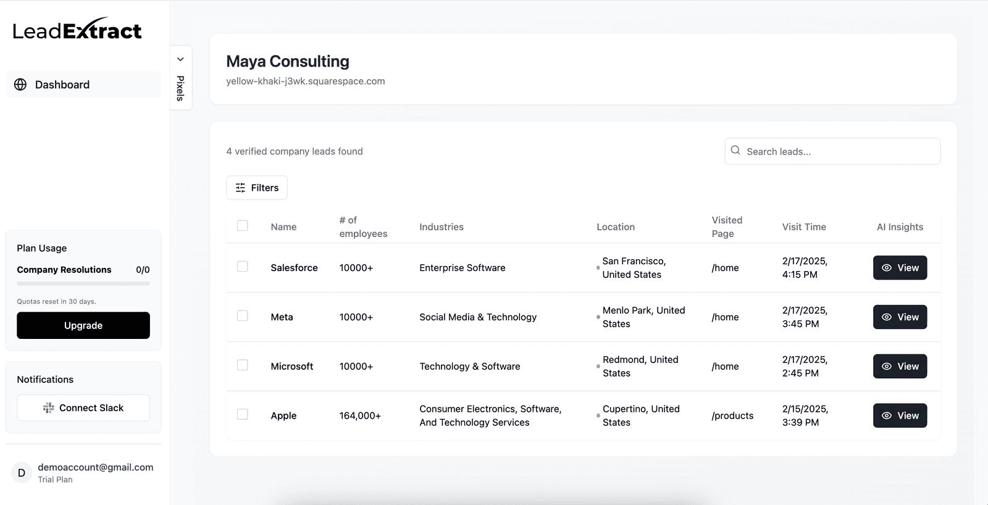Click the Maya Consulting heading
The height and width of the screenshot is (505, 988).
coord(288,61)
